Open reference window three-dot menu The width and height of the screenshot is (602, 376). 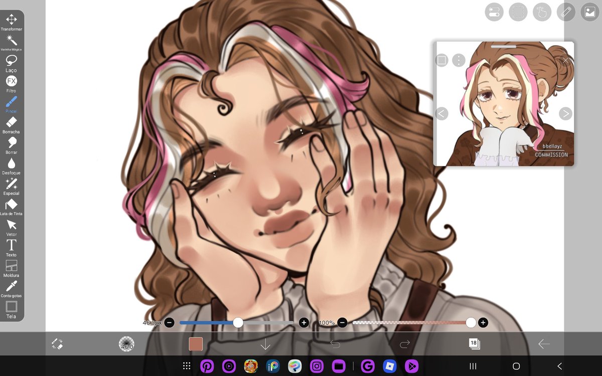(x=459, y=61)
